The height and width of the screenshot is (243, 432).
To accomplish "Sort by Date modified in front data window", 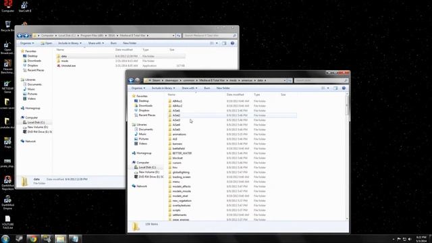I will coord(235,94).
